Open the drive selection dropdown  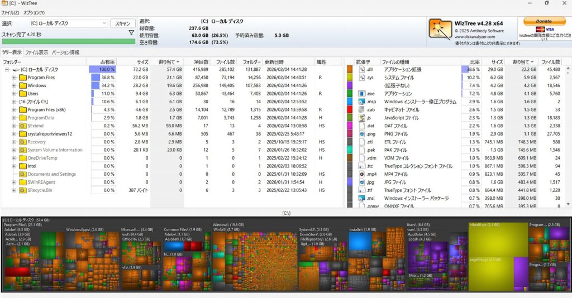(x=104, y=23)
